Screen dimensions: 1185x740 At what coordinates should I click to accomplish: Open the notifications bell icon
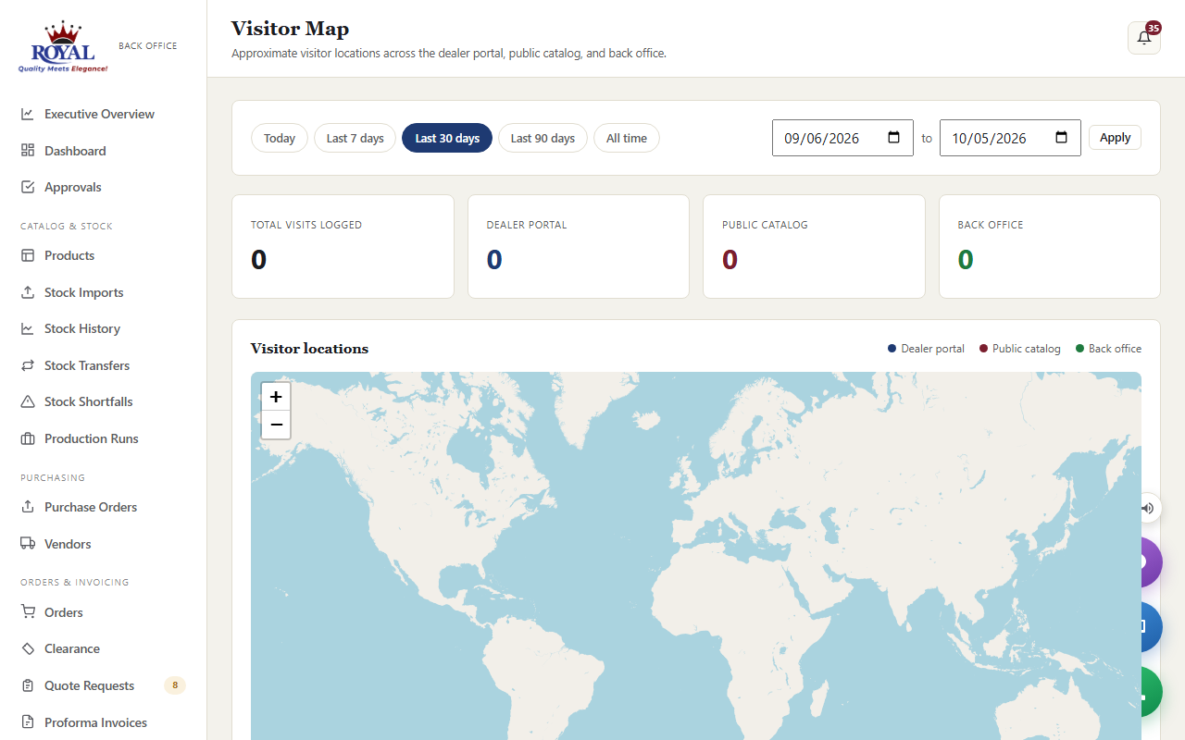[x=1144, y=38]
